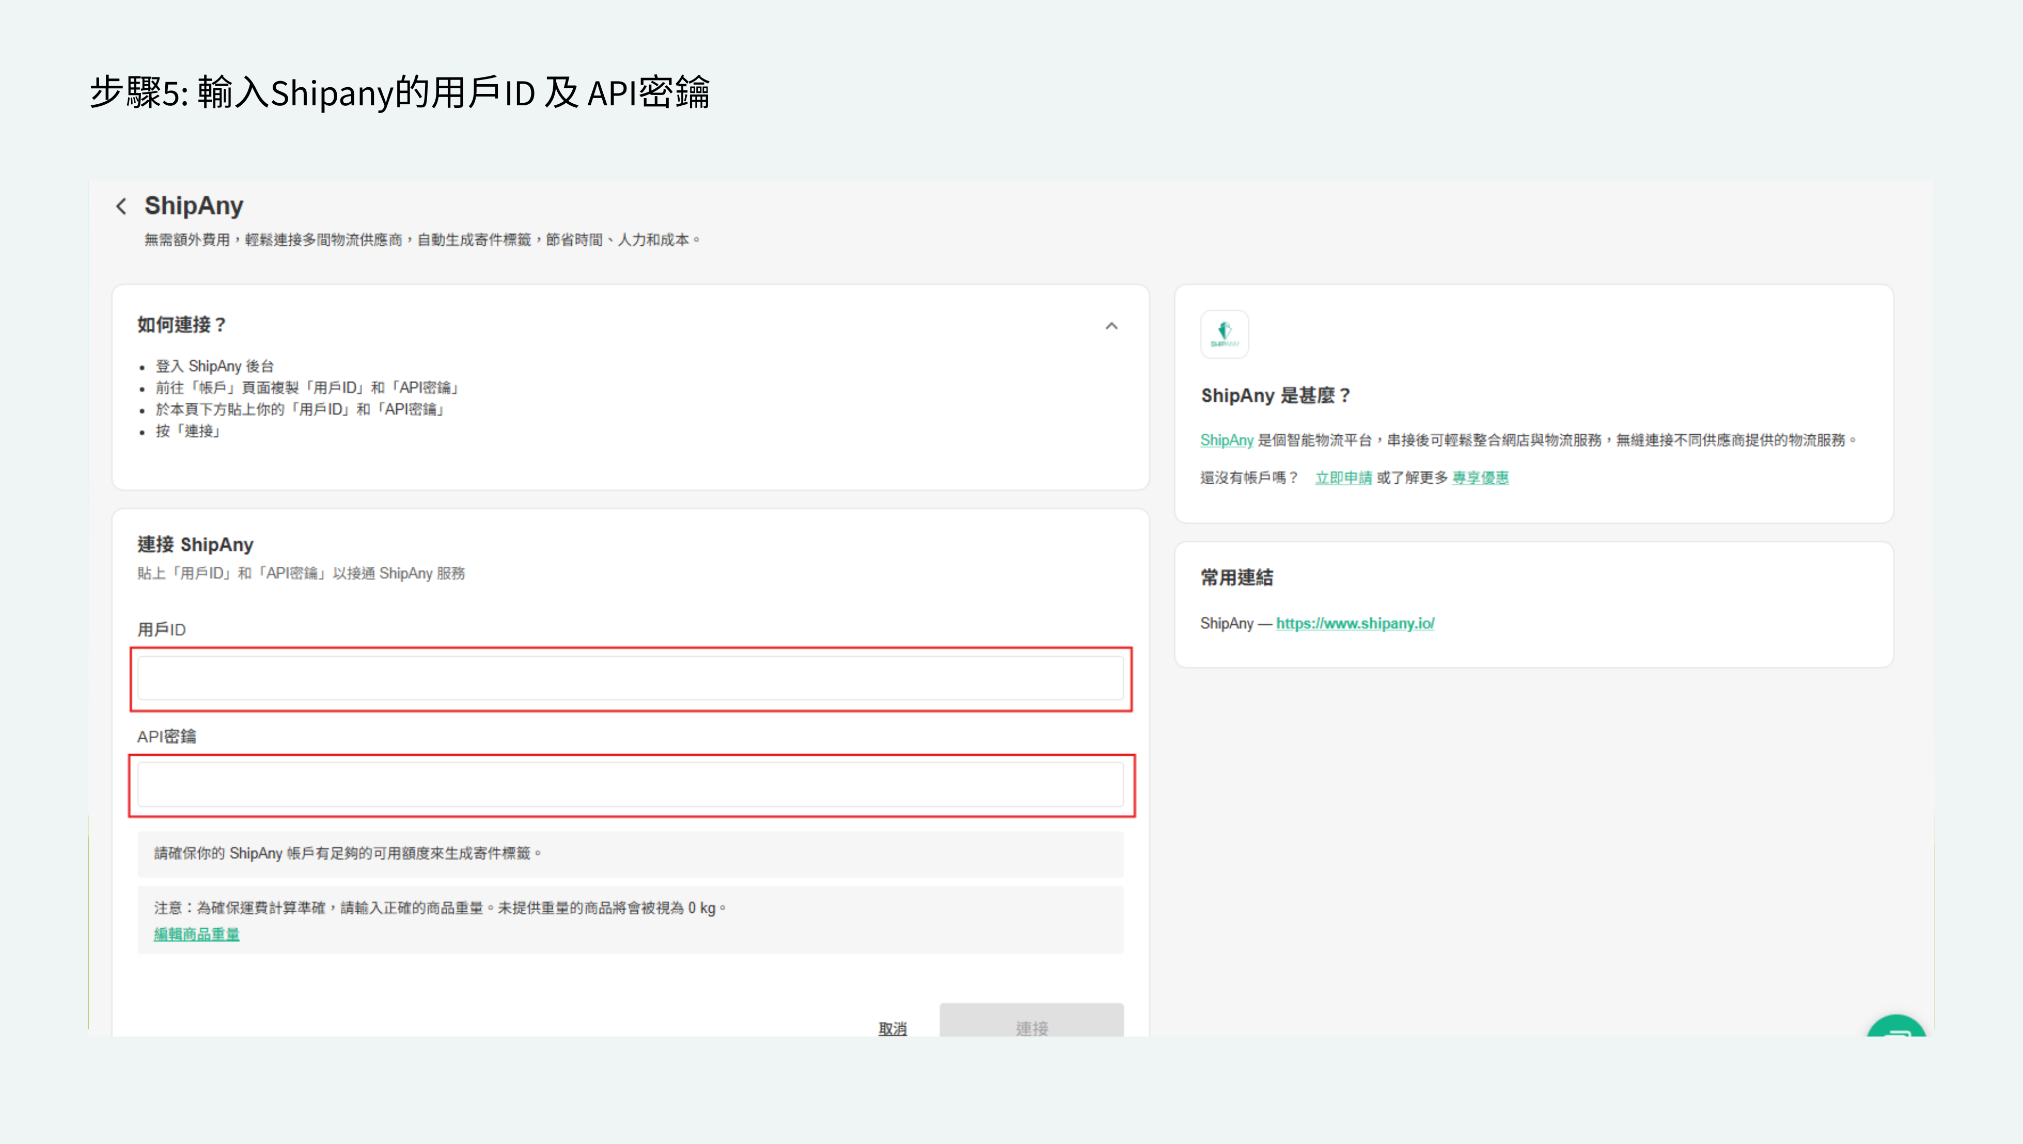
Task: Click the ShipAny page title
Action: [x=193, y=206]
